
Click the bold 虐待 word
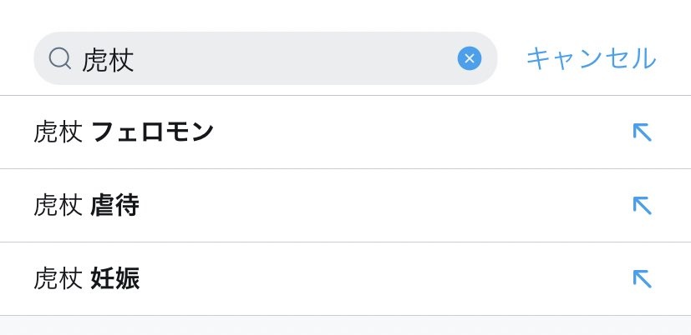115,205
